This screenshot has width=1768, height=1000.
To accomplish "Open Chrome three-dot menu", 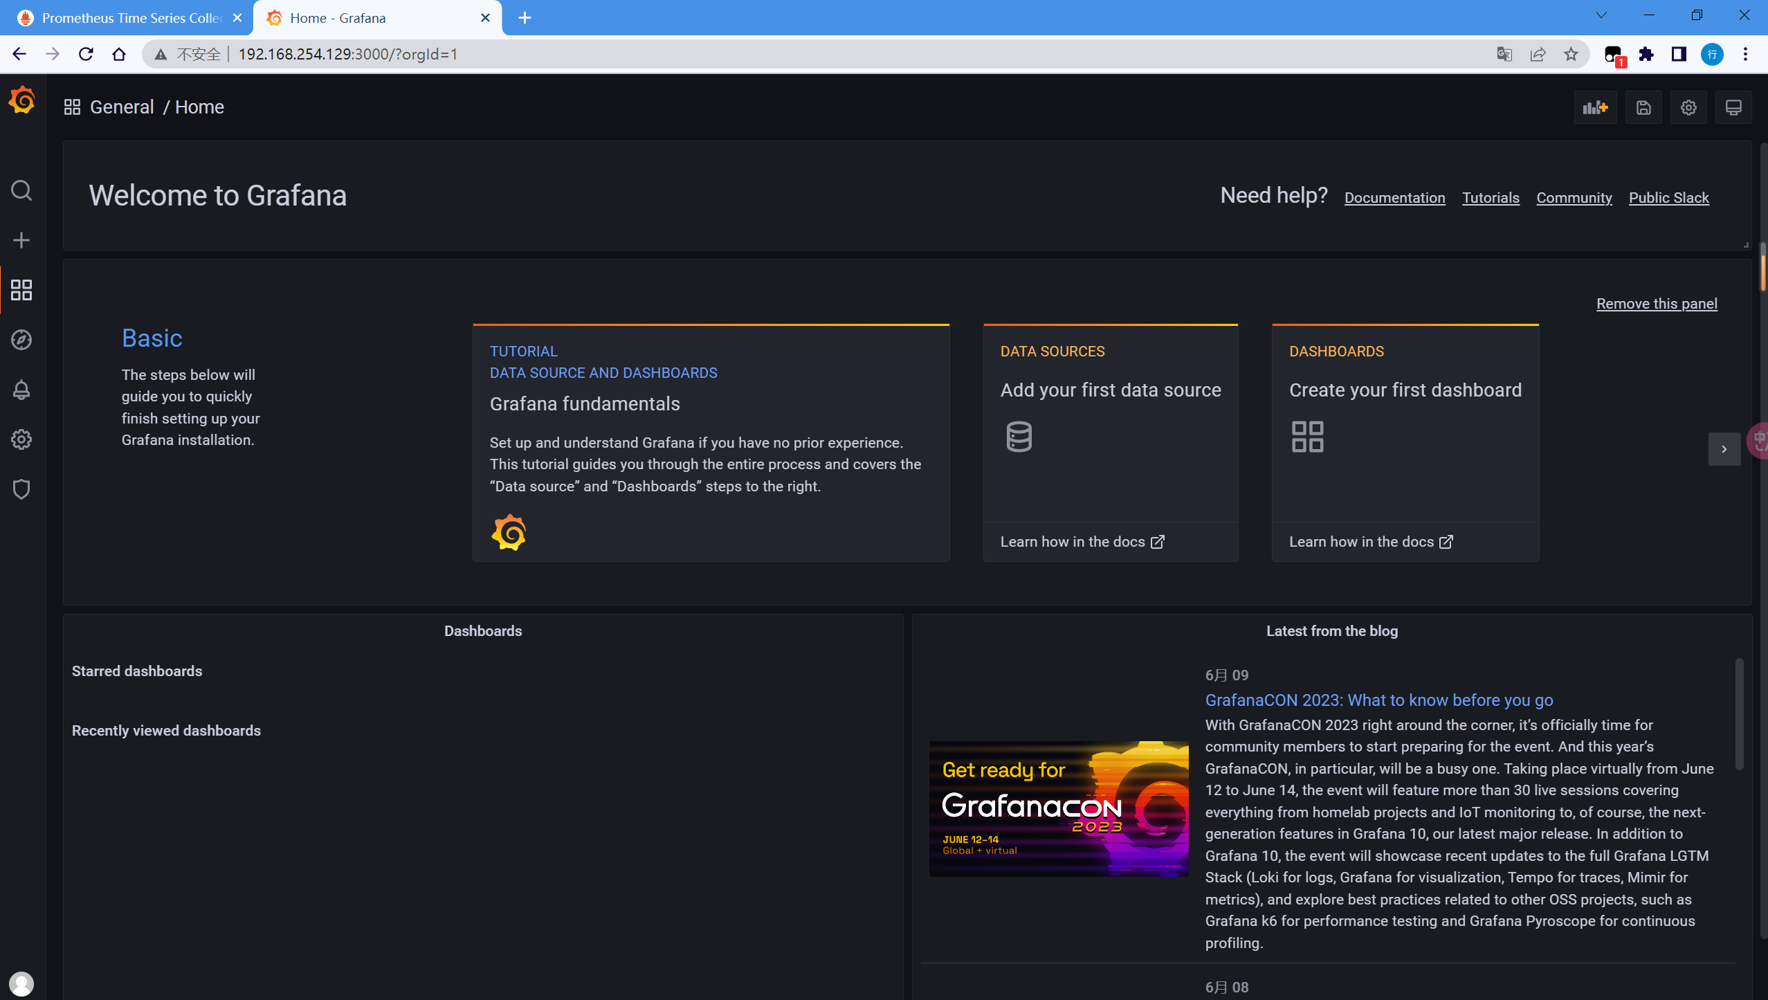I will 1745,54.
